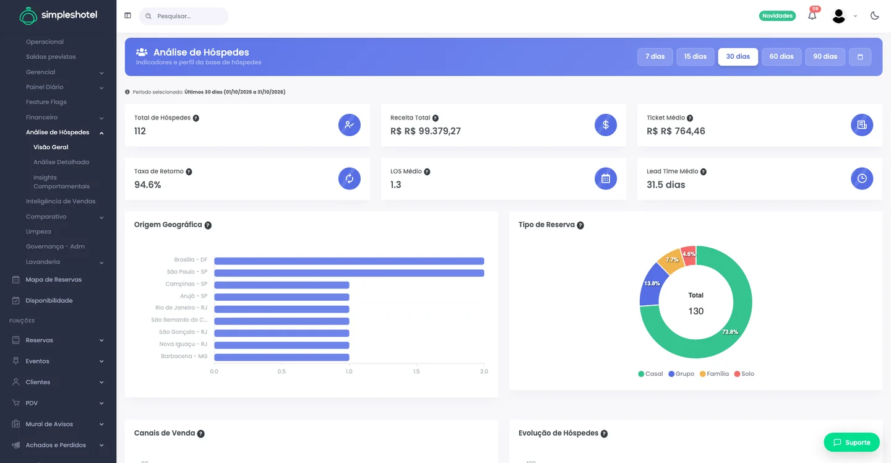Click the Origem Geográfica help icon
Image resolution: width=891 pixels, height=463 pixels.
click(208, 225)
